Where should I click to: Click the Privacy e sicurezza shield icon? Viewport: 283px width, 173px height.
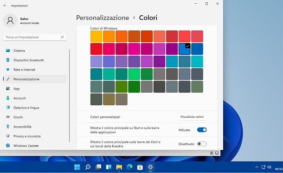point(8,136)
